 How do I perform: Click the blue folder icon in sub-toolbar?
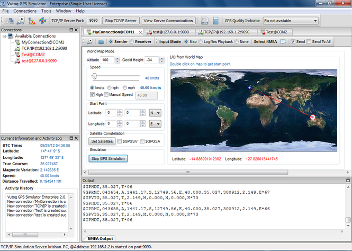pos(101,42)
